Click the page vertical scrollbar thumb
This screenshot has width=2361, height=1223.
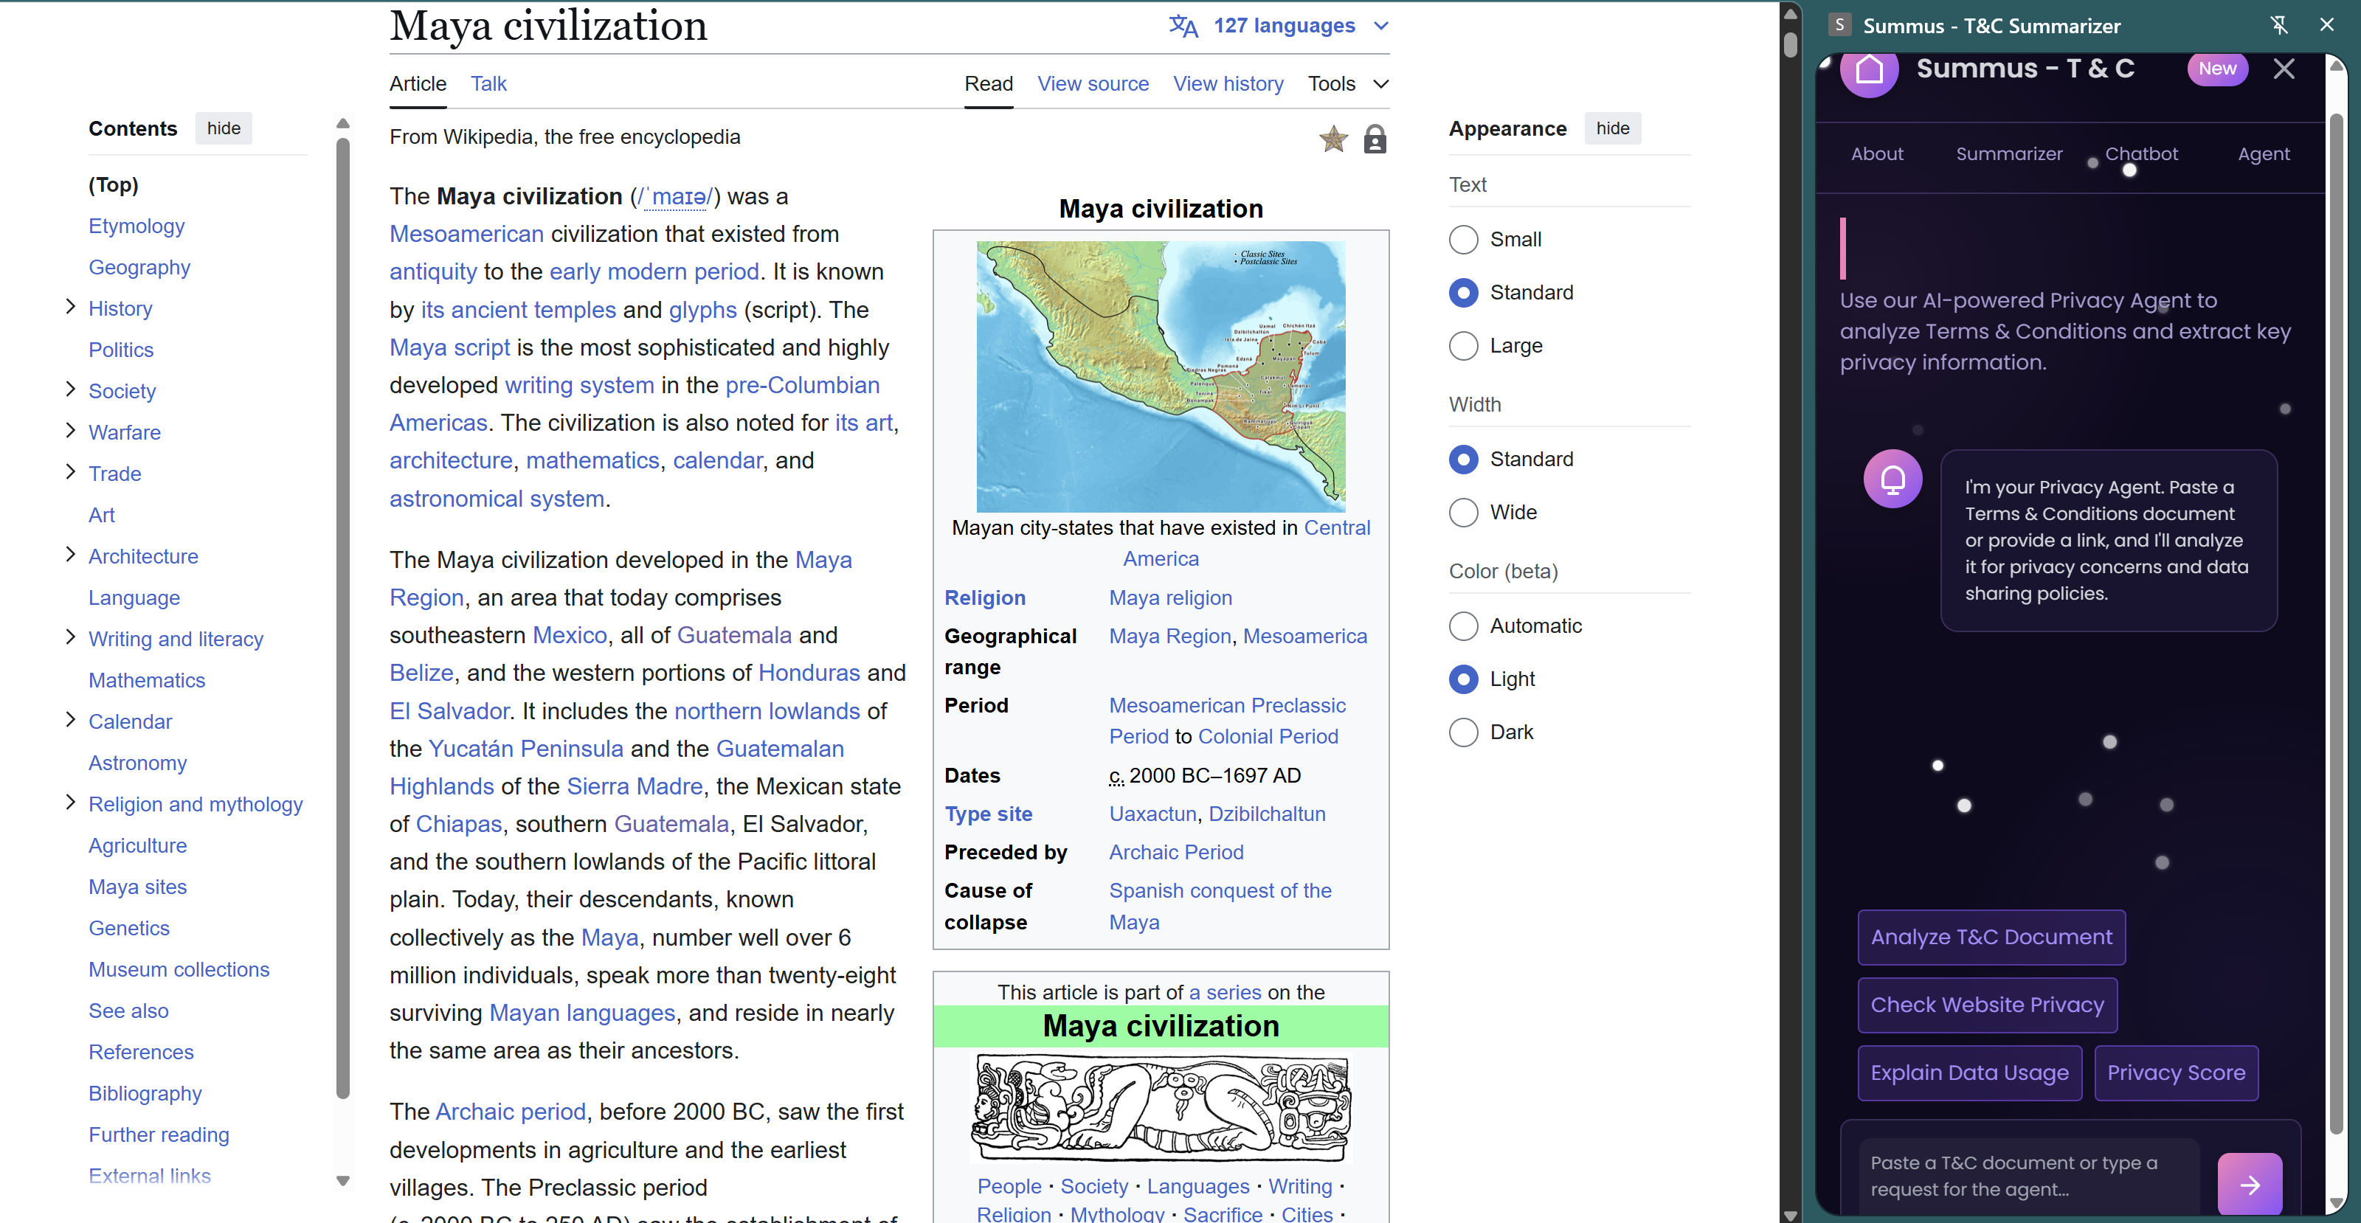click(x=1789, y=44)
